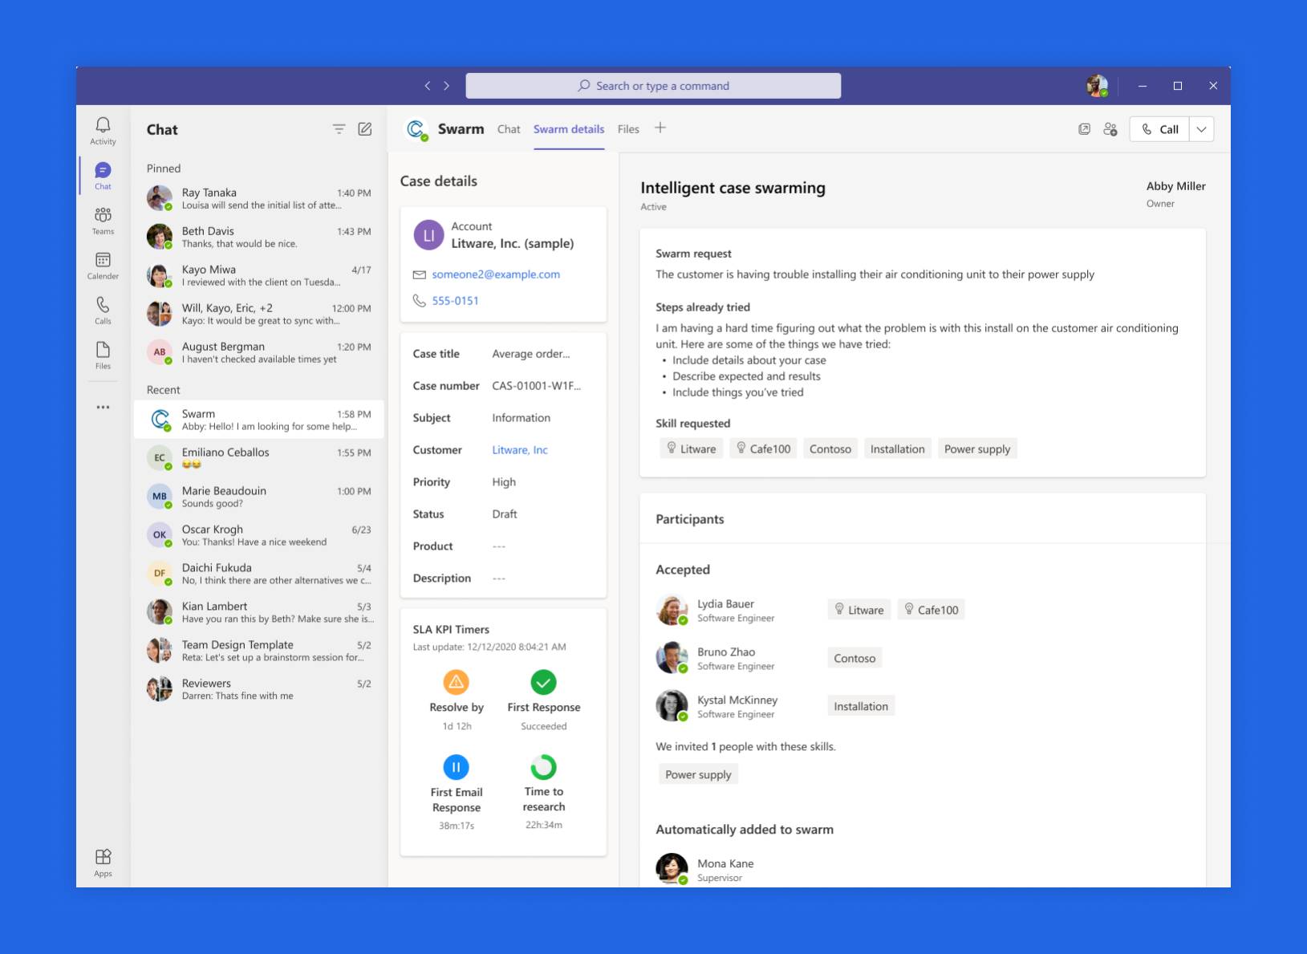Click Bruno Zhao's Contoso skill tag

tap(854, 658)
